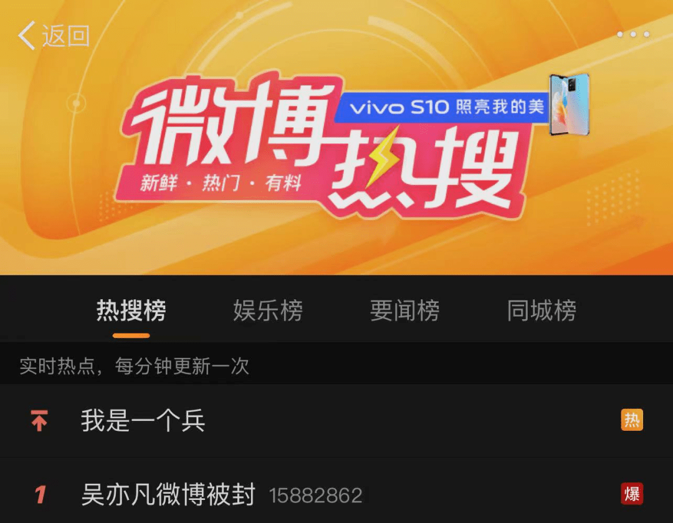Tap the red pinned-to-top arrow icon
This screenshot has width=673, height=523.
(39, 420)
